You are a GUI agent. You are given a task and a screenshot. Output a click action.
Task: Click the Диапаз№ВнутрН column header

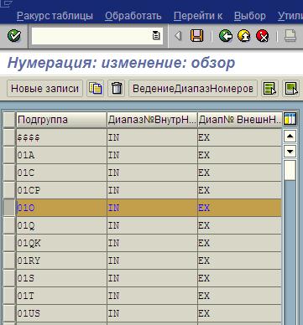[x=152, y=120]
